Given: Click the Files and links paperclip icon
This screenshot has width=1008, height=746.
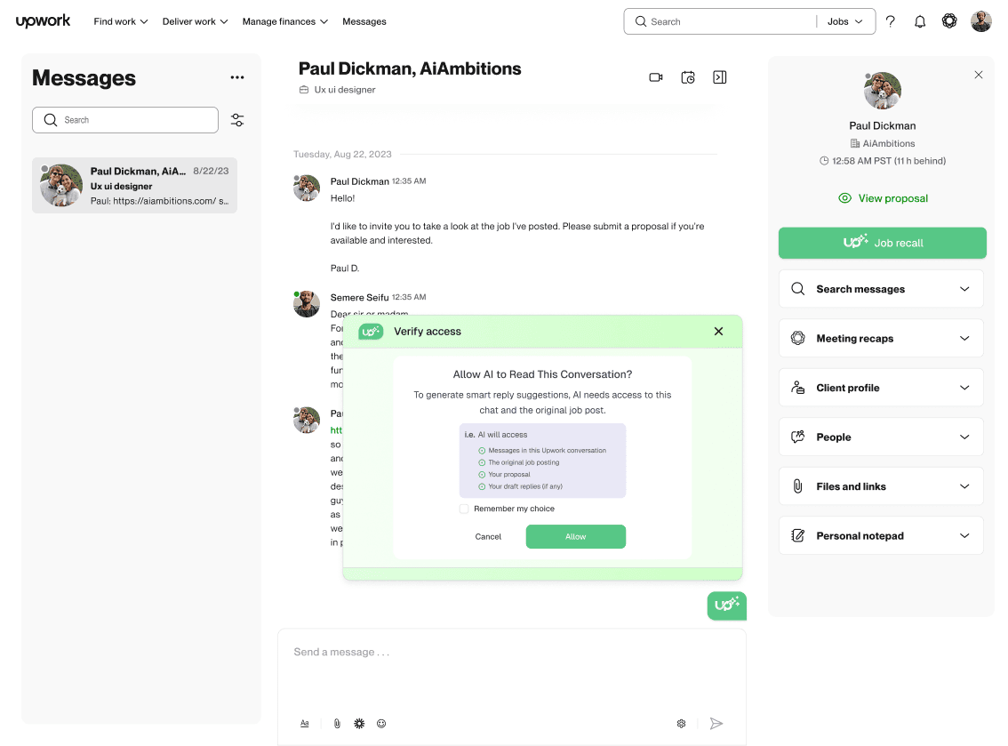Looking at the screenshot, I should click(x=798, y=486).
